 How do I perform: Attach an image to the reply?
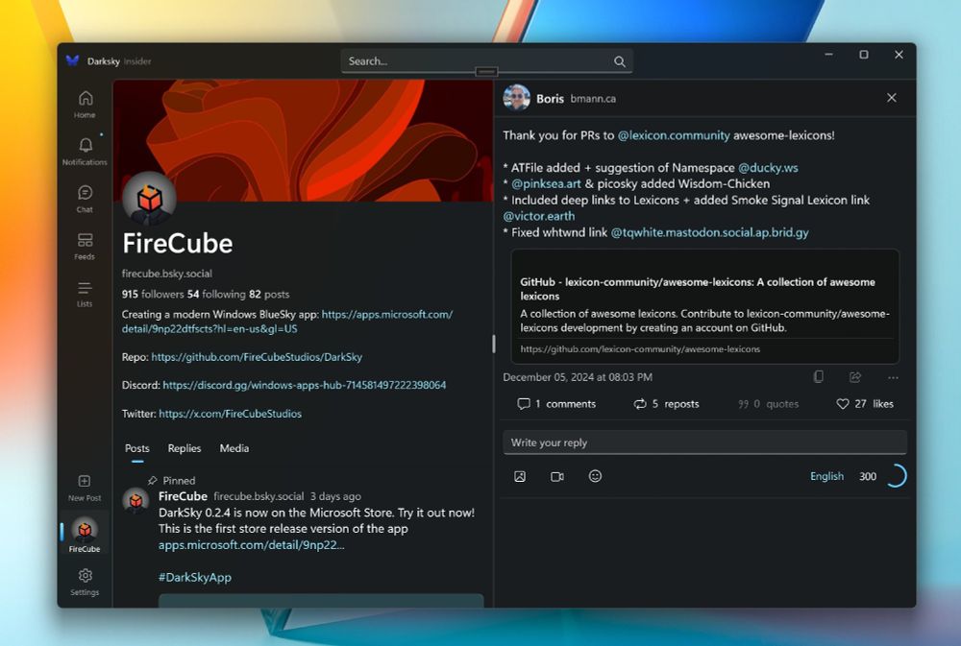pyautogui.click(x=520, y=476)
